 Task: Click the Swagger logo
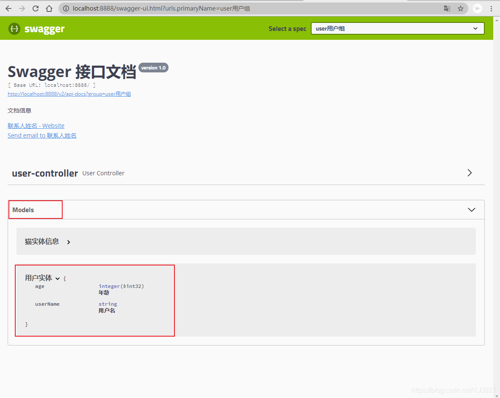(x=36, y=29)
